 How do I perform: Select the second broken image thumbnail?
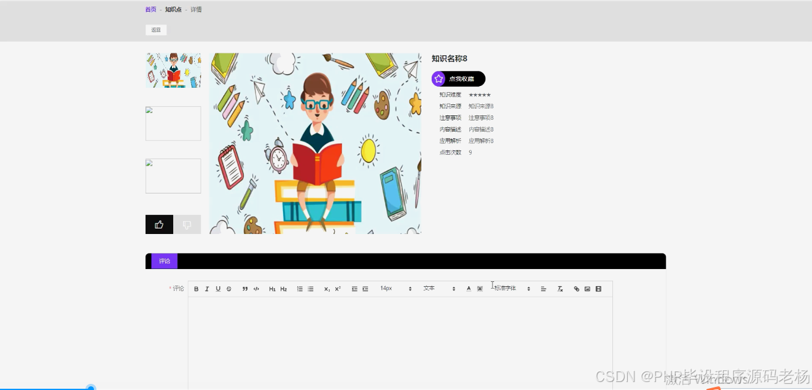point(173,123)
